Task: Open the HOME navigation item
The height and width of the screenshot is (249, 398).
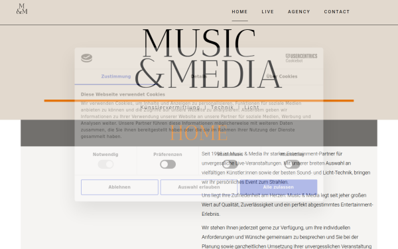Action: pos(239,12)
